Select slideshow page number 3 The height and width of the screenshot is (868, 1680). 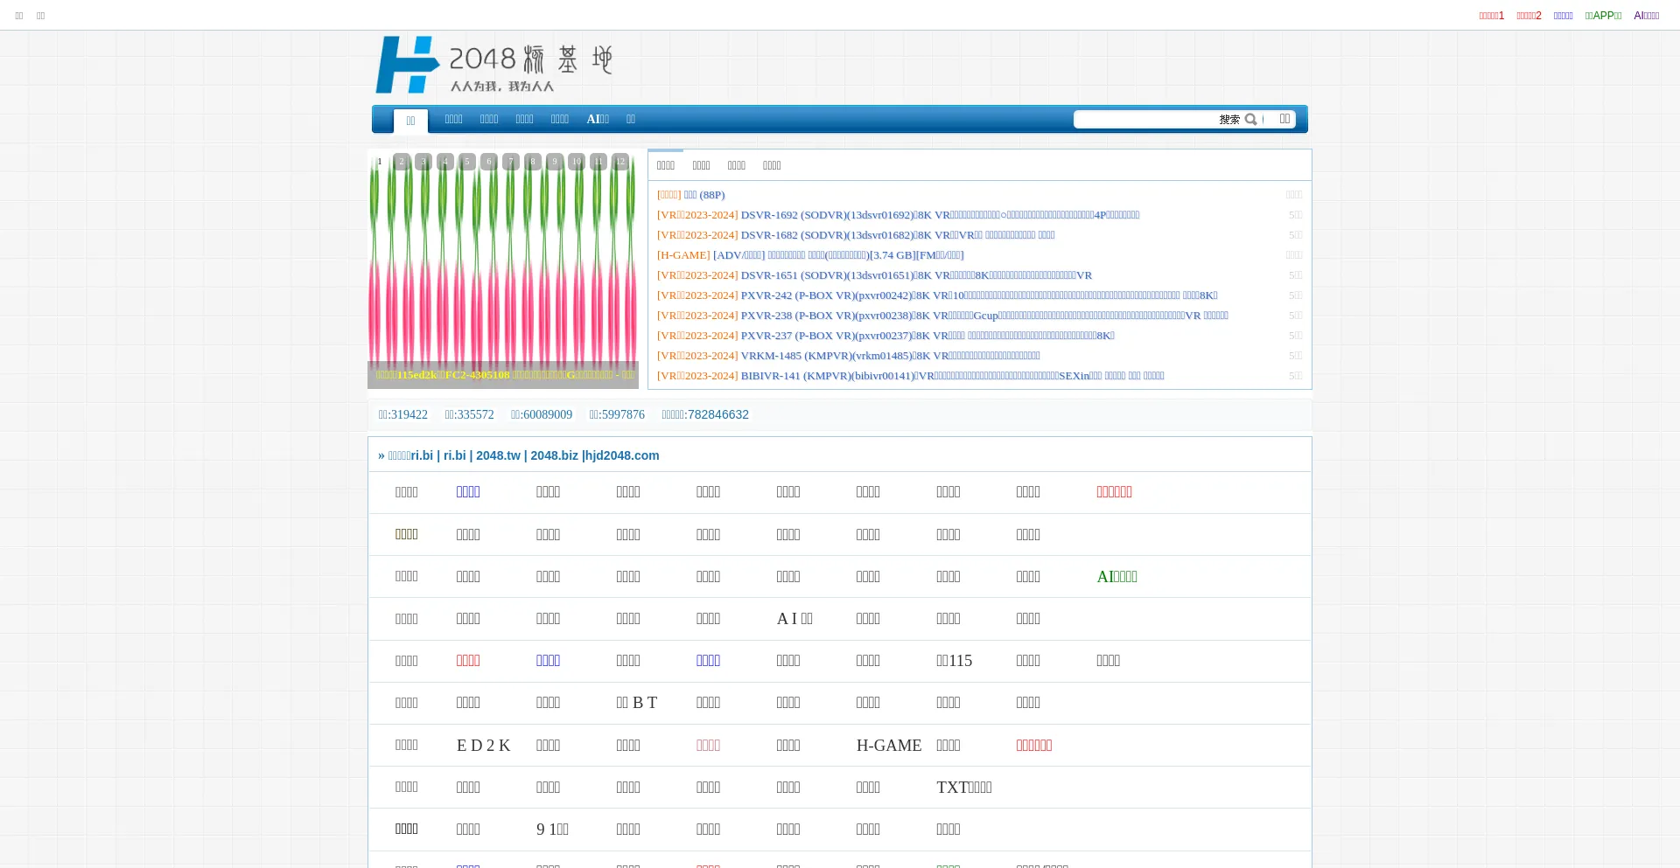[x=423, y=162]
